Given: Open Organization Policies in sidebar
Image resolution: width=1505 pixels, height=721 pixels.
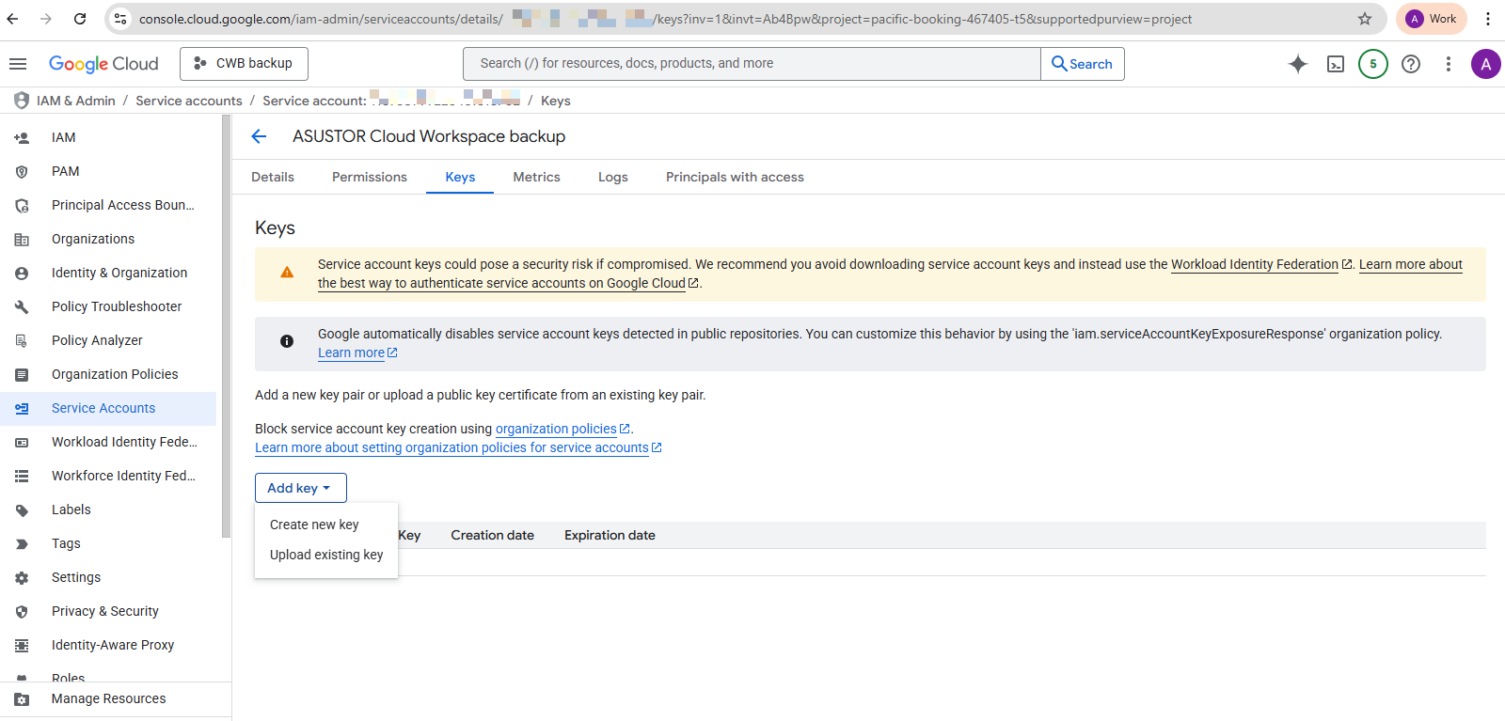Looking at the screenshot, I should pyautogui.click(x=108, y=374).
